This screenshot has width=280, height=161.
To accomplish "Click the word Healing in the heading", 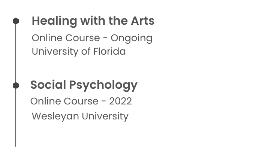I will (54, 22).
